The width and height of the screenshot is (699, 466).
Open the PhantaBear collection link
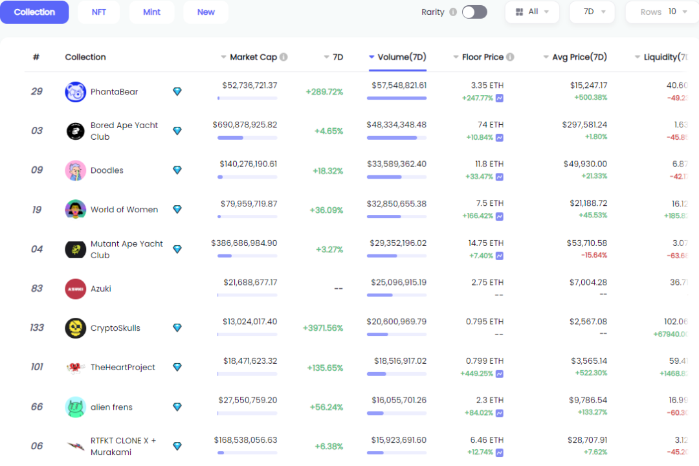pos(114,92)
